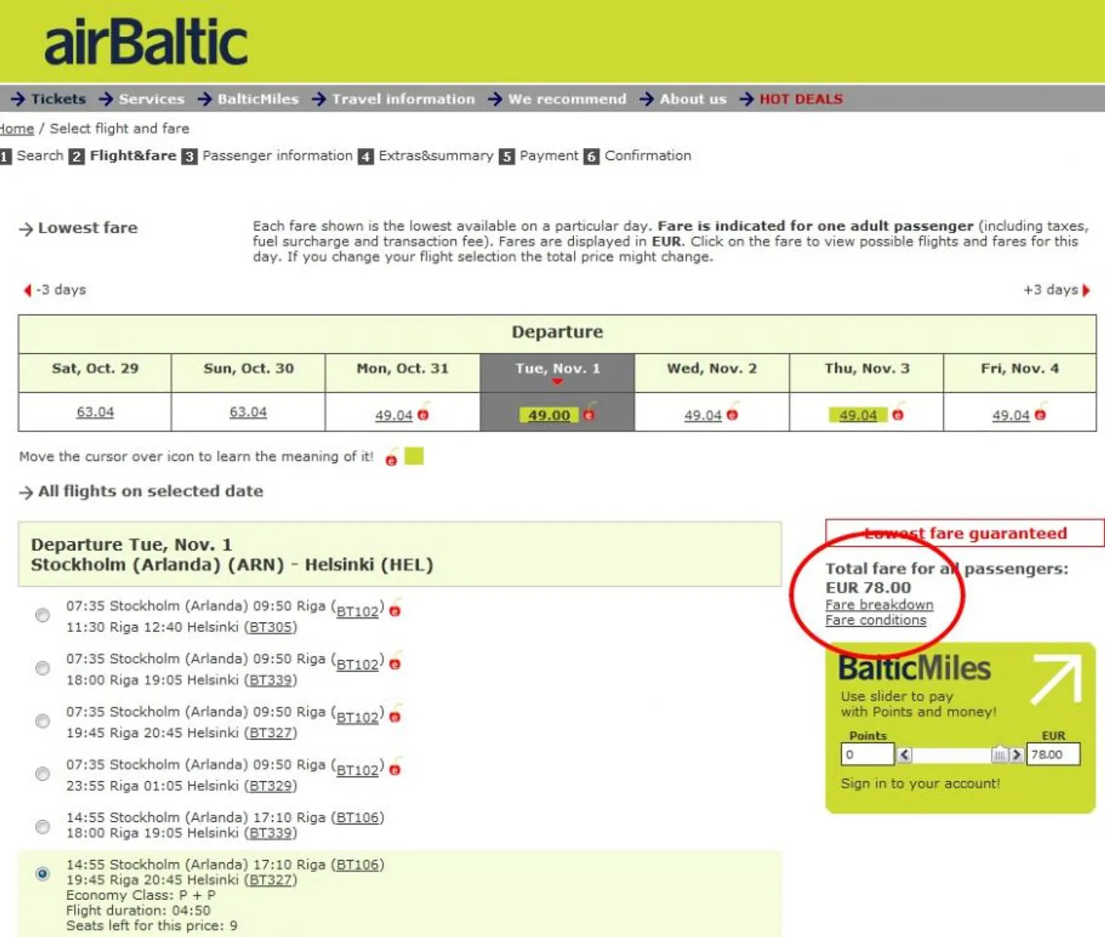Select 07:35 flight connecting to BT327
Image resolution: width=1105 pixels, height=937 pixels.
[43, 721]
